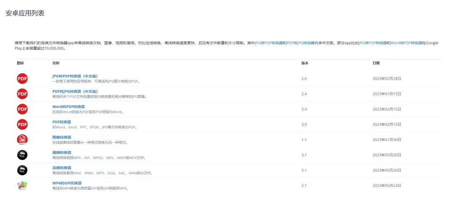Click the 日期 column header
This screenshot has height=200, width=457.
tap(376, 63)
